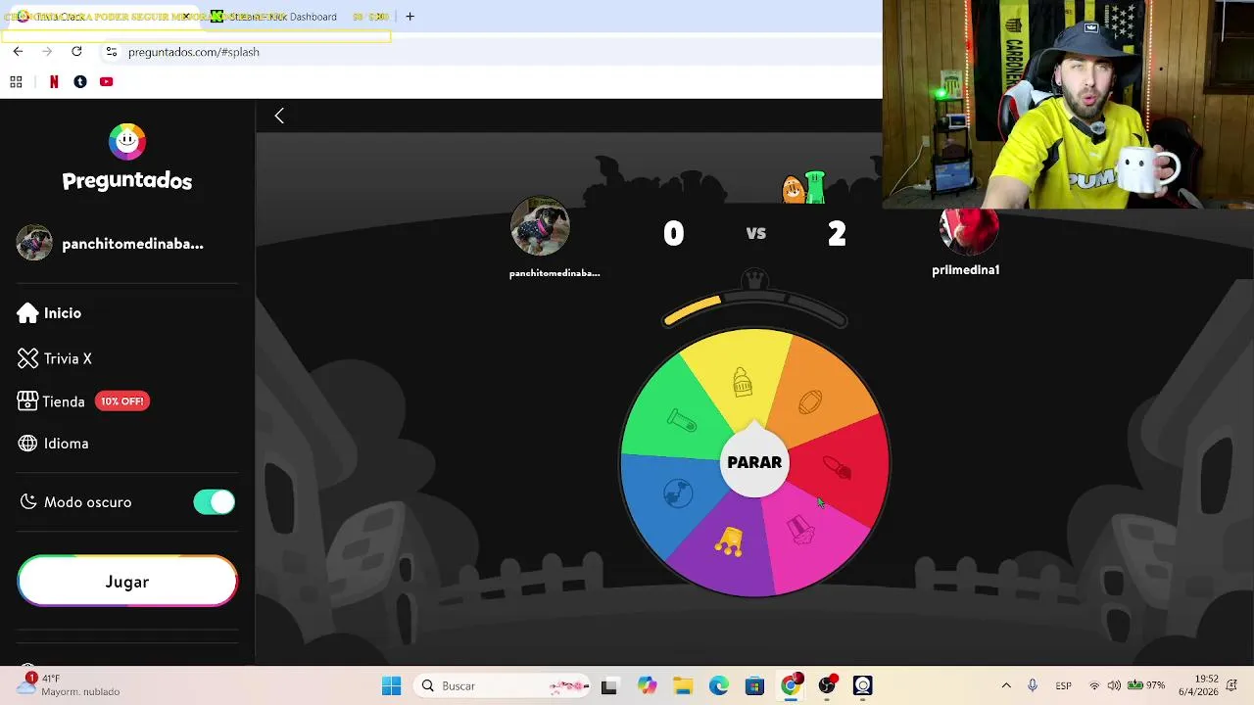
Task: Click the Preguntados logo in sidebar
Action: pyautogui.click(x=127, y=157)
